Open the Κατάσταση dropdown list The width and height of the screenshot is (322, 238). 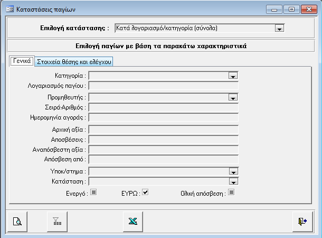click(232, 181)
